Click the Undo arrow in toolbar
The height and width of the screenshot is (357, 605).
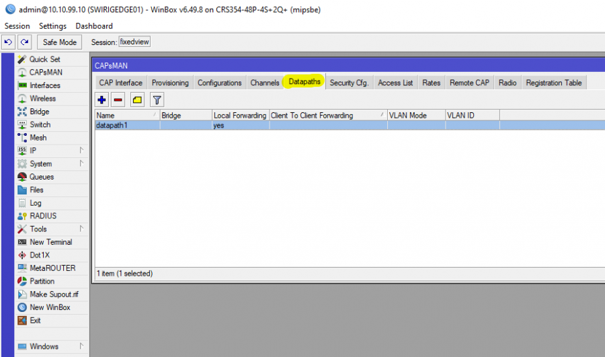(8, 42)
